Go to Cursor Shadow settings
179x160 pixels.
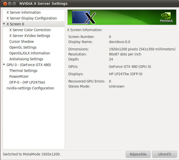click(x=21, y=42)
